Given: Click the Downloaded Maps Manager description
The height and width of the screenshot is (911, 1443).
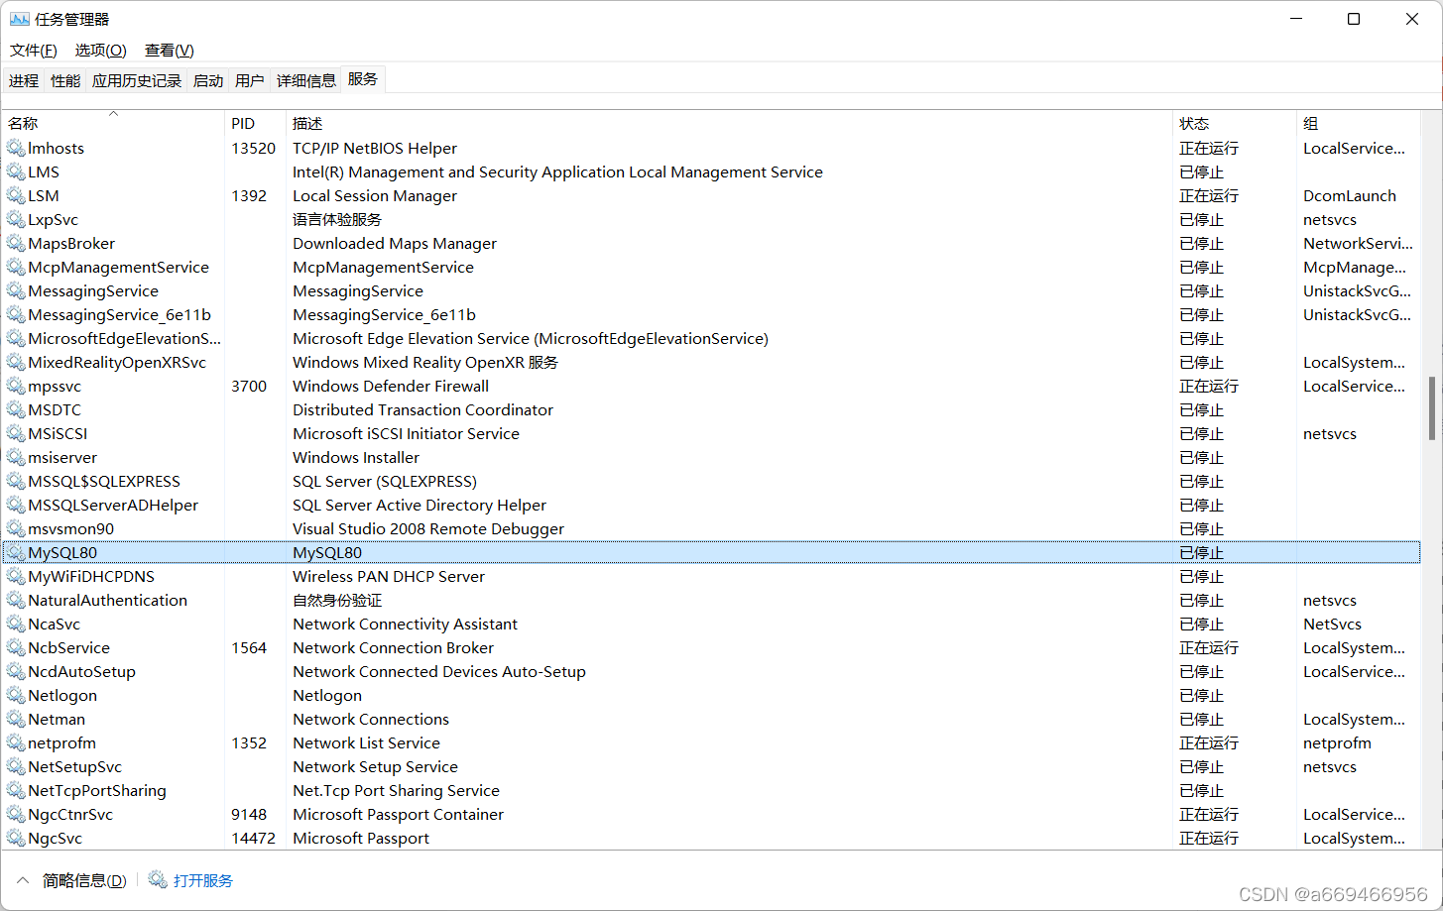Looking at the screenshot, I should pos(395,244).
